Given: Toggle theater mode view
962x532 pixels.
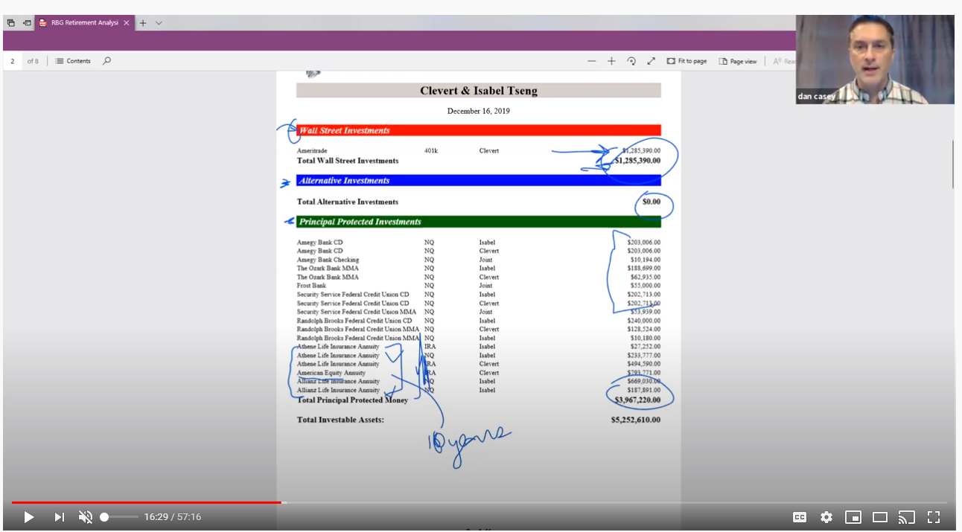Looking at the screenshot, I should point(880,516).
